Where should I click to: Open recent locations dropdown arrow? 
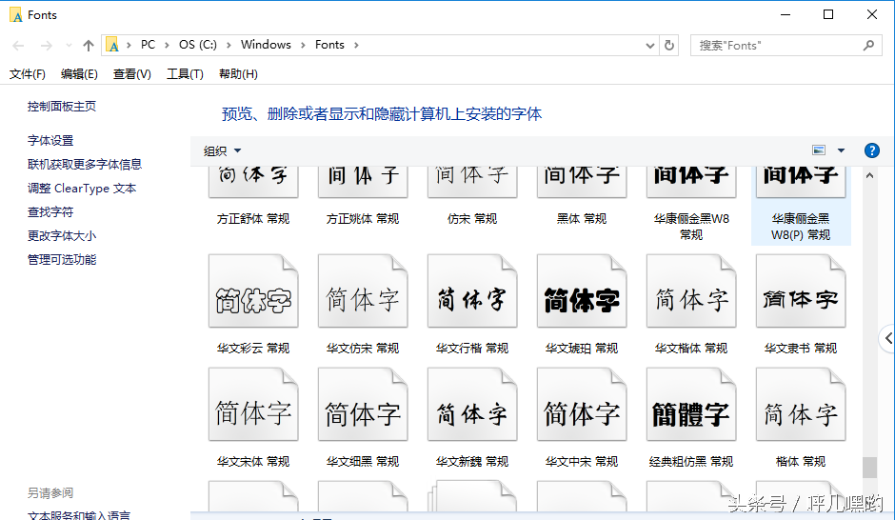click(x=69, y=45)
